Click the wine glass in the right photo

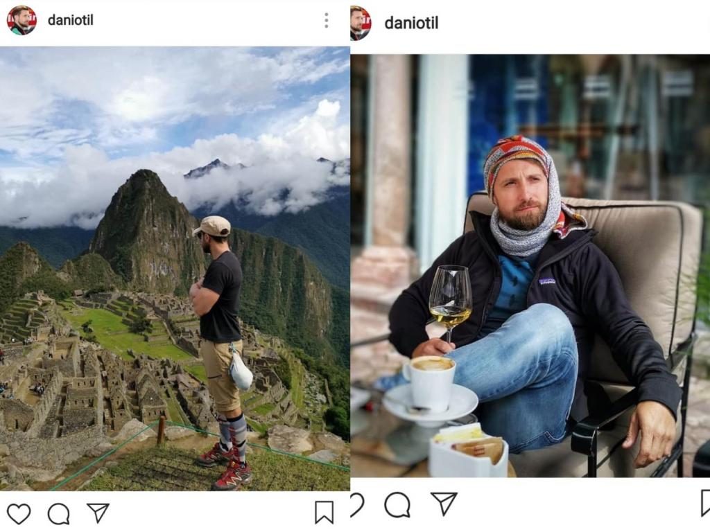pos(450,296)
